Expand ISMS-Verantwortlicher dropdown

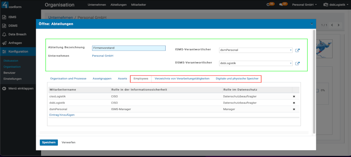(x=290, y=50)
